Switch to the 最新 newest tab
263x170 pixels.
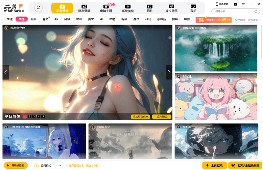34,19
